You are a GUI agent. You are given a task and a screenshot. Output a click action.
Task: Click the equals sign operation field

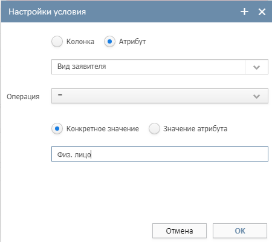(160, 96)
